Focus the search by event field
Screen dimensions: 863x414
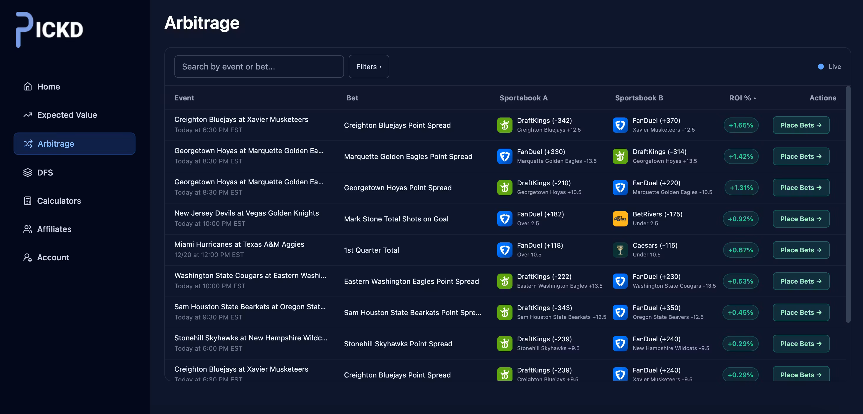[x=259, y=67]
